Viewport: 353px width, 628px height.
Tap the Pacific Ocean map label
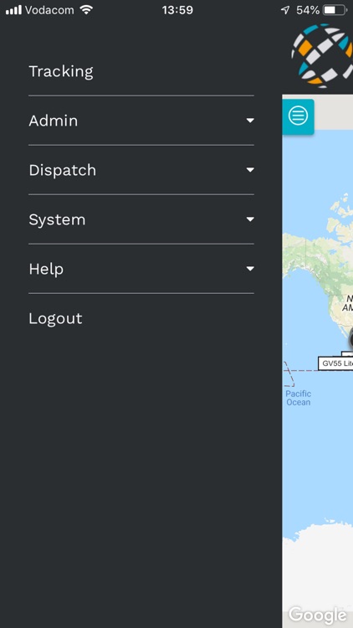pos(298,398)
